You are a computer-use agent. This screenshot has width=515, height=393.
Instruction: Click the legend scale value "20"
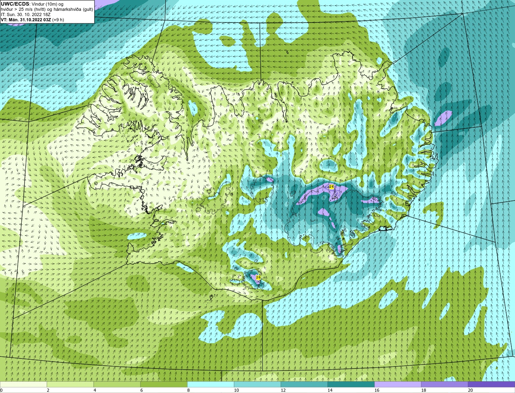[x=470, y=390]
